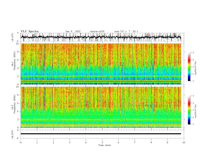The image size is (207, 160).
Task: Click time axis tick label "0"
Action: point(21,142)
